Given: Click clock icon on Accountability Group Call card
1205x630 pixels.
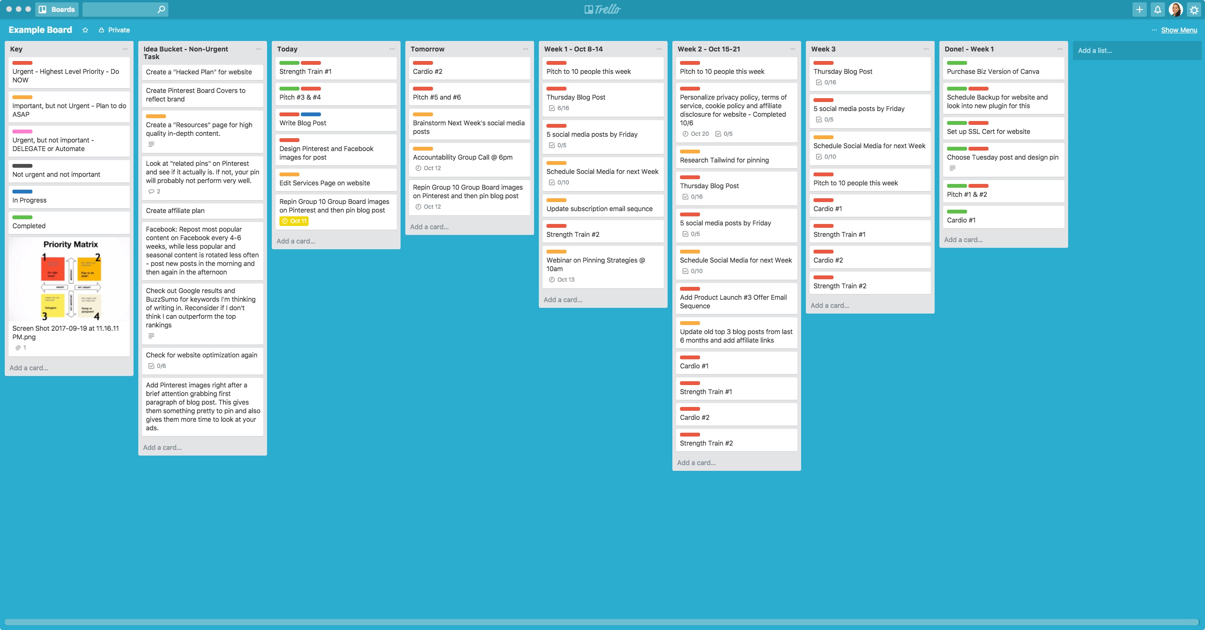Looking at the screenshot, I should pyautogui.click(x=418, y=168).
